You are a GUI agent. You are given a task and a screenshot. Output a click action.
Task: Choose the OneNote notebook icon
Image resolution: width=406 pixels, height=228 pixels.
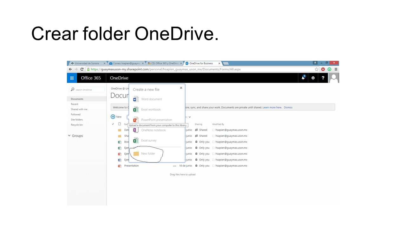[136, 130]
